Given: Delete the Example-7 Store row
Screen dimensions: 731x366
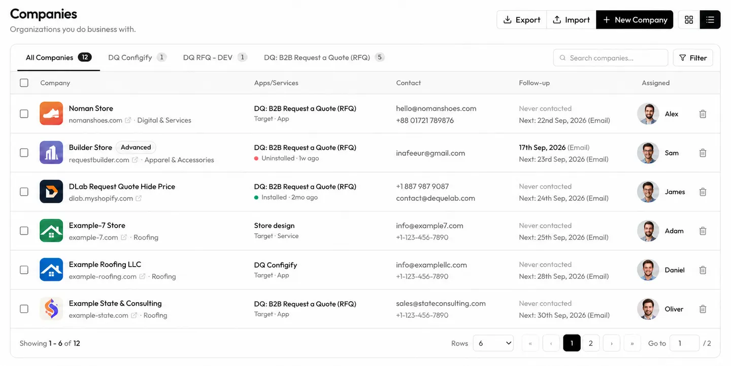Looking at the screenshot, I should pyautogui.click(x=703, y=231).
